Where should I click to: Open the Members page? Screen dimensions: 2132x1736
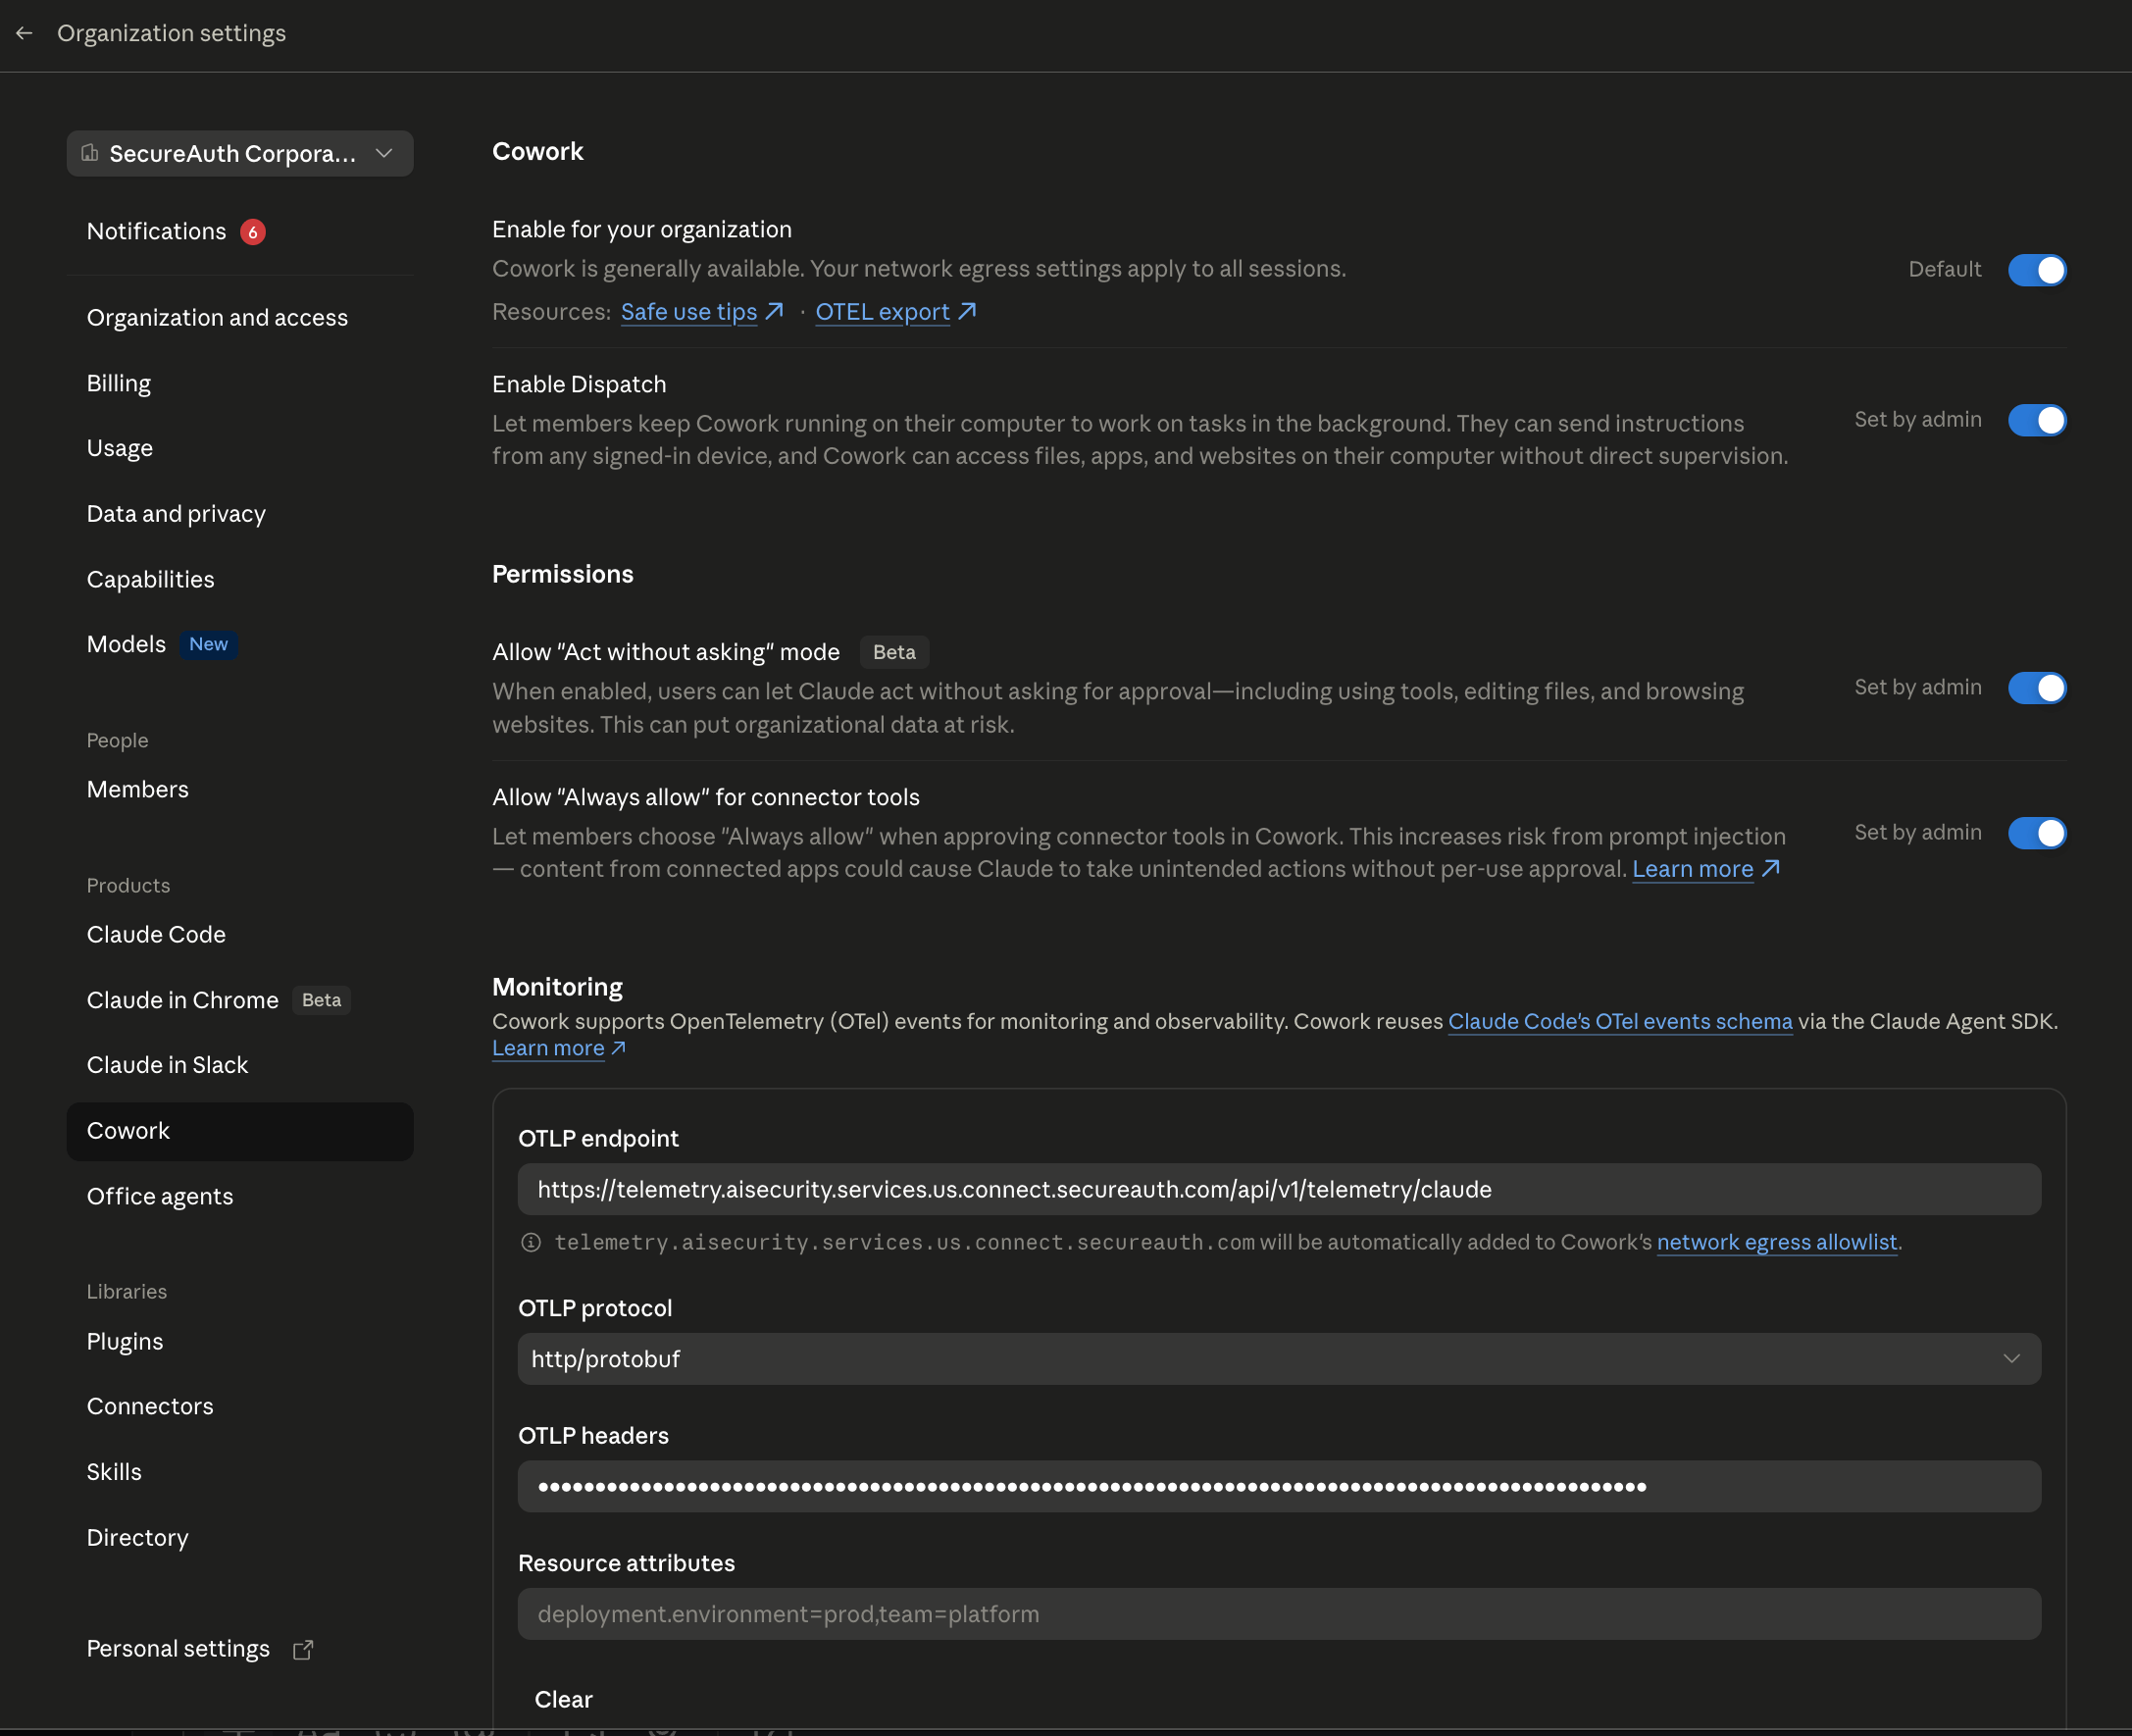click(240, 790)
